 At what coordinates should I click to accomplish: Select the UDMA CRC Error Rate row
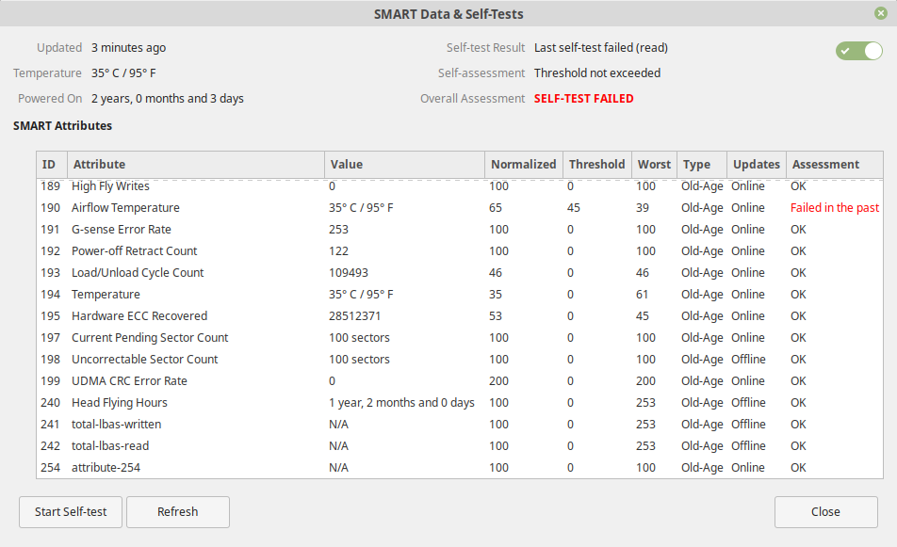coord(460,381)
